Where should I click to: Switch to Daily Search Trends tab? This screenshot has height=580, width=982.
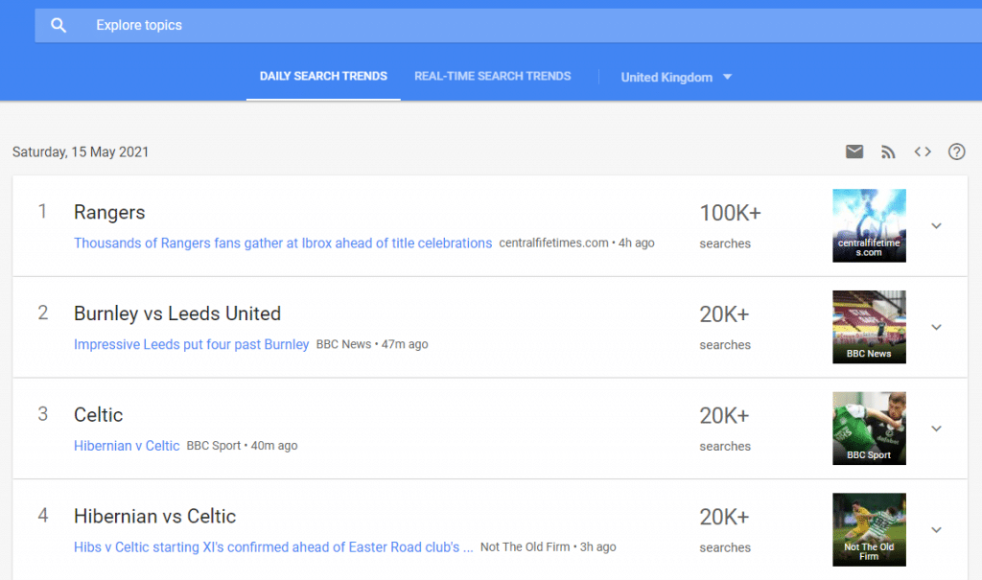pyautogui.click(x=323, y=77)
